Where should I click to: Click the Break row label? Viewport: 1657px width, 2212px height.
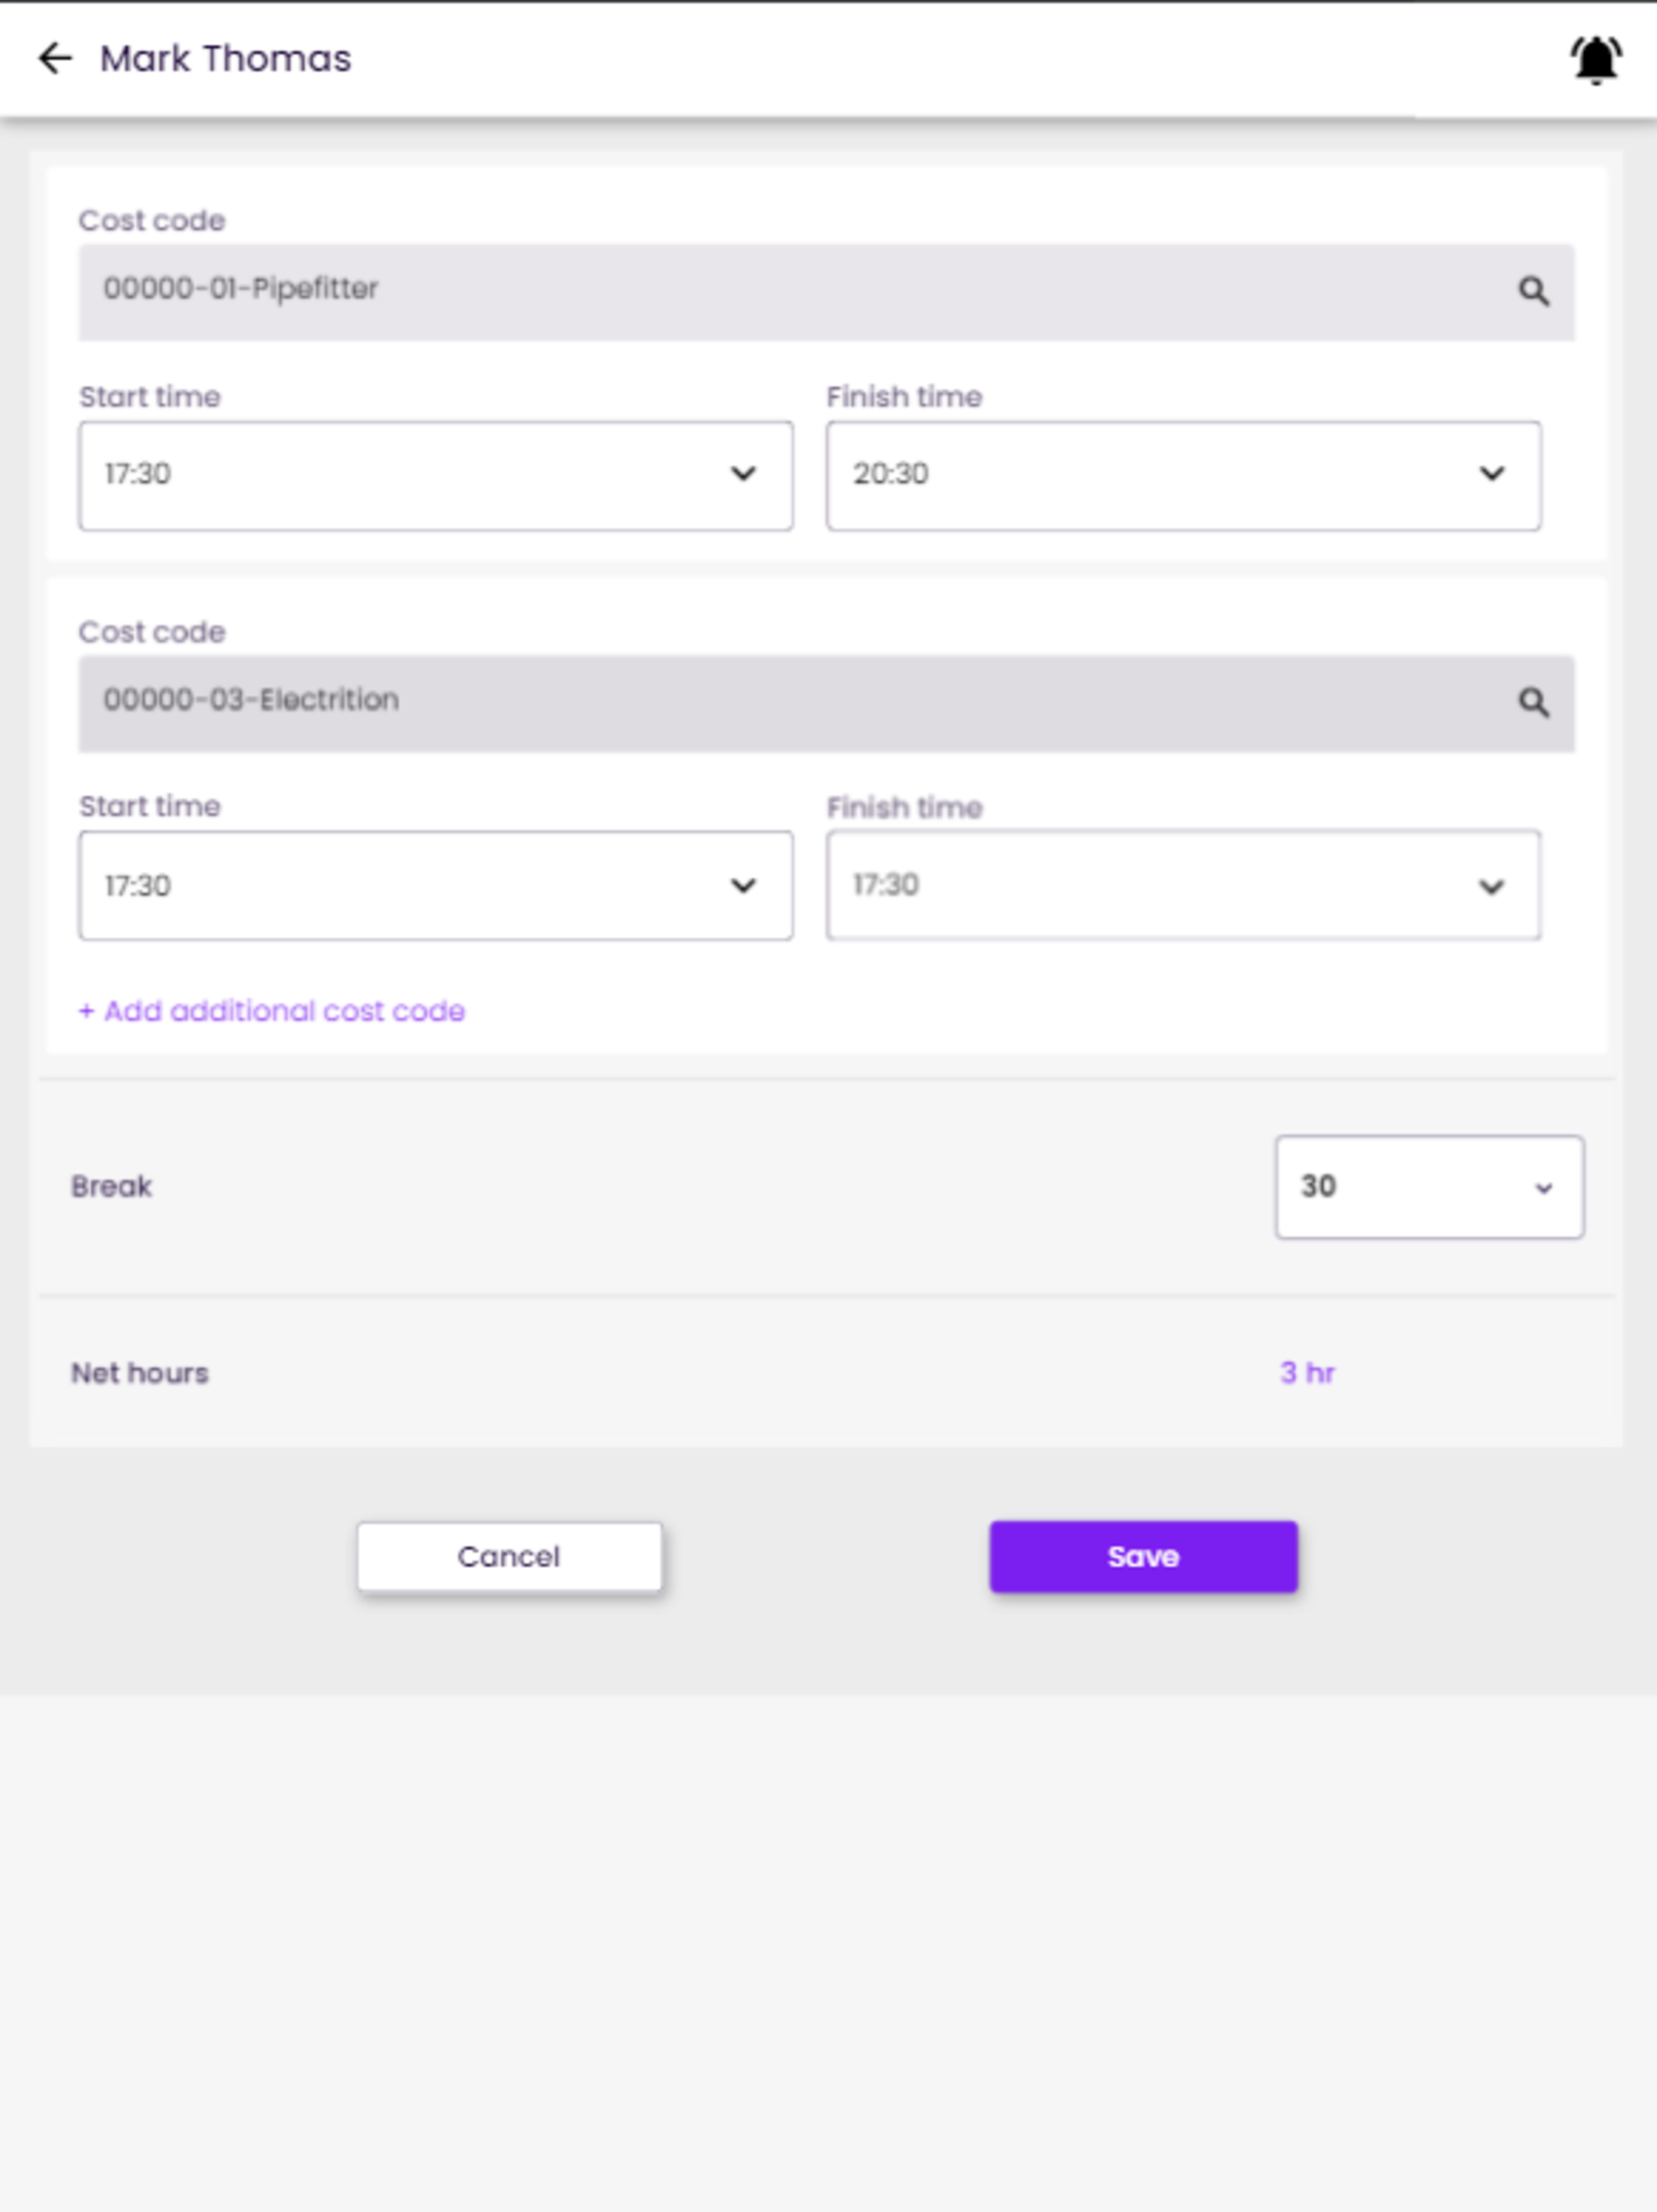(111, 1187)
